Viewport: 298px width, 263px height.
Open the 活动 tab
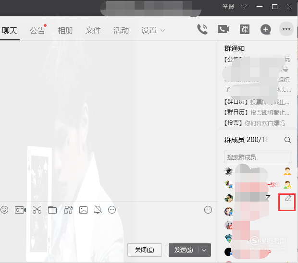121,30
